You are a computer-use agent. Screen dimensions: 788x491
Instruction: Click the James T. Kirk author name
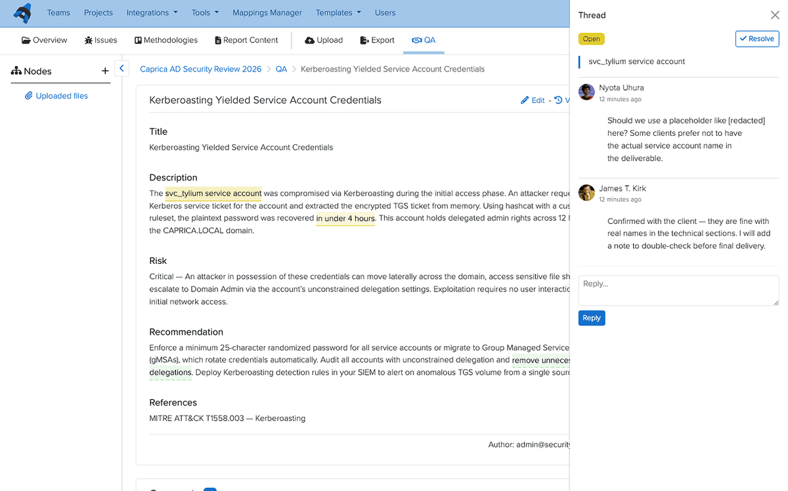623,188
